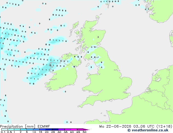Open the weatheronline.co.uk copyright link
Viewport: 173px width, 133px height.
tap(148, 130)
